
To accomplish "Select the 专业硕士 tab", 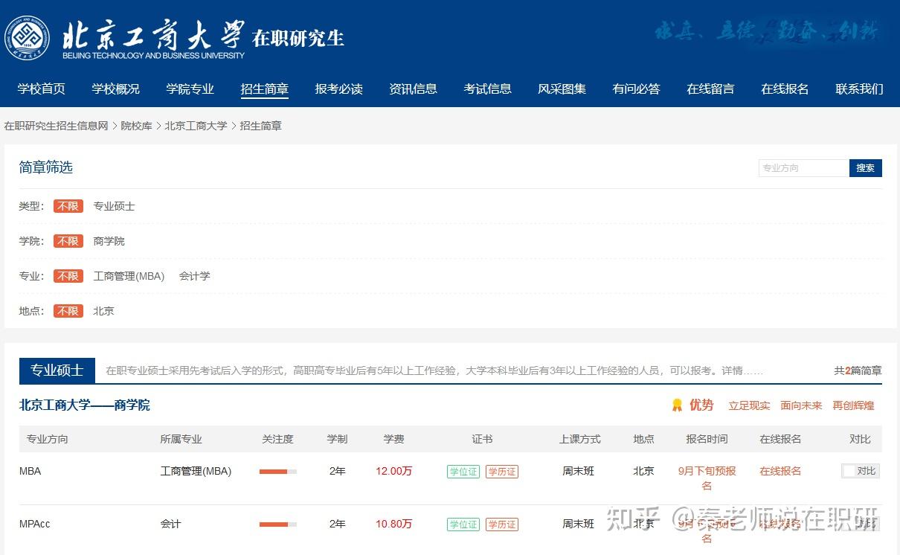I will 57,370.
